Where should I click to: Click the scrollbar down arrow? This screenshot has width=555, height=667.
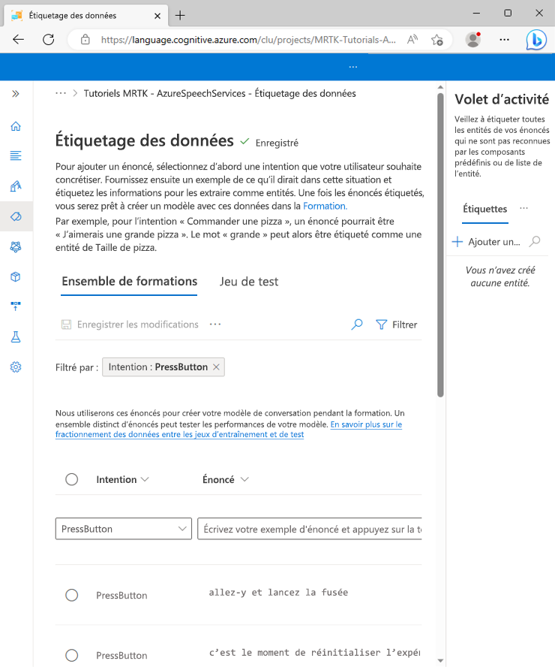[440, 661]
